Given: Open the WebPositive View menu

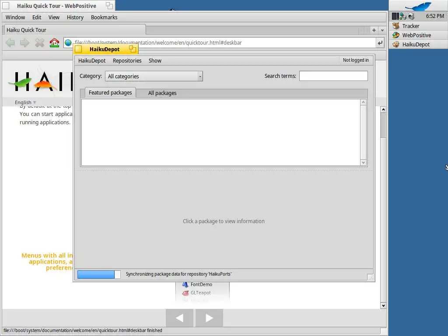Looking at the screenshot, I should click(x=54, y=17).
